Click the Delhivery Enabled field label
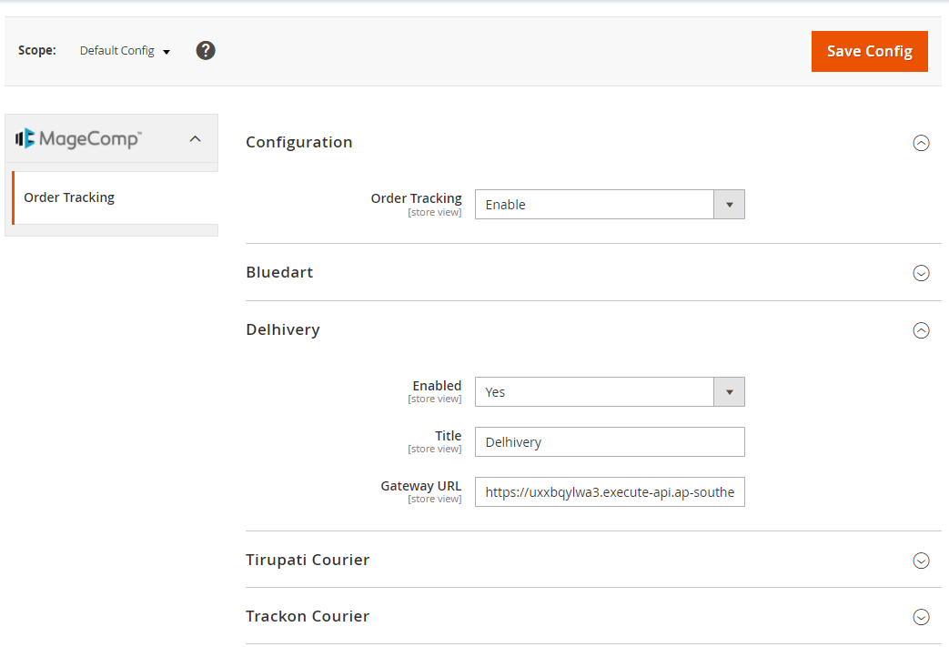Viewport: 949px width, 647px height. [437, 386]
